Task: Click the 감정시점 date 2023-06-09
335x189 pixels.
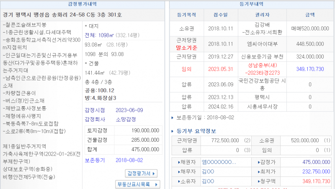Action: [129, 110]
